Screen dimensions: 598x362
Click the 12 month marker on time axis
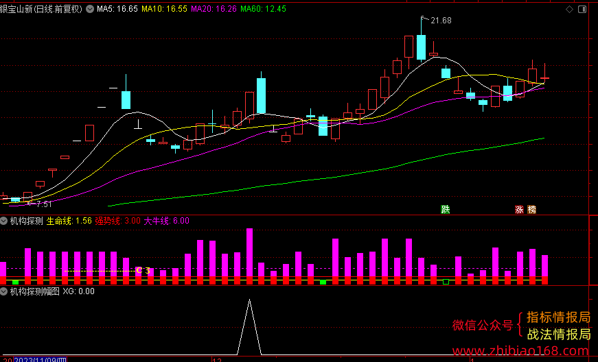[217, 360]
